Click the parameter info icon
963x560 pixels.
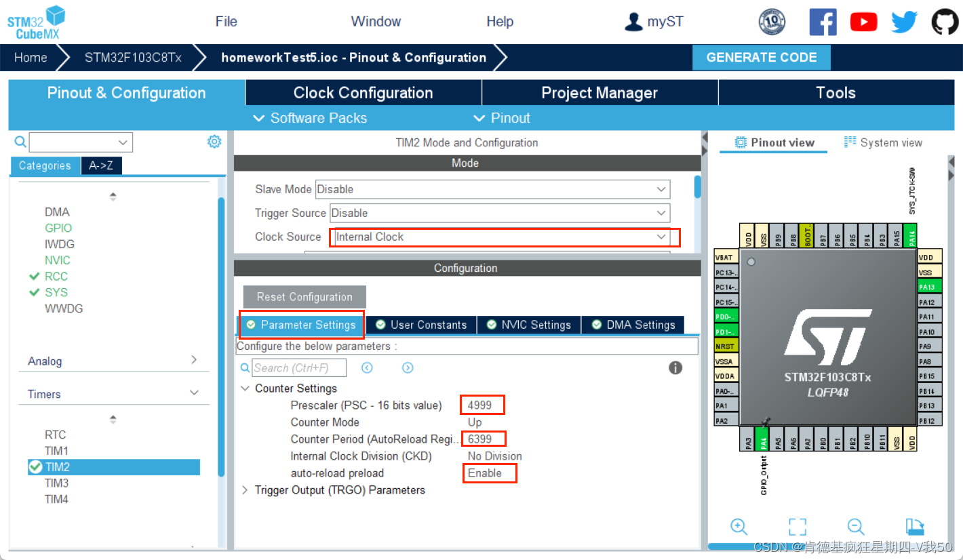coord(675,367)
